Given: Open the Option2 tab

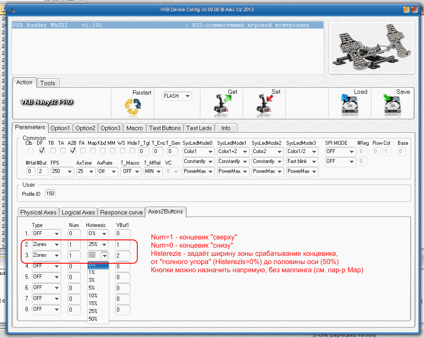Looking at the screenshot, I should (x=85, y=128).
